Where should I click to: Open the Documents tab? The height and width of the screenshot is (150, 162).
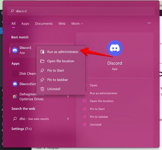click(44, 24)
